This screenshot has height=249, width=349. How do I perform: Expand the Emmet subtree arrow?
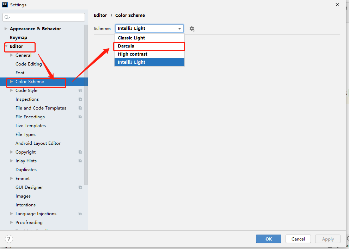12,179
